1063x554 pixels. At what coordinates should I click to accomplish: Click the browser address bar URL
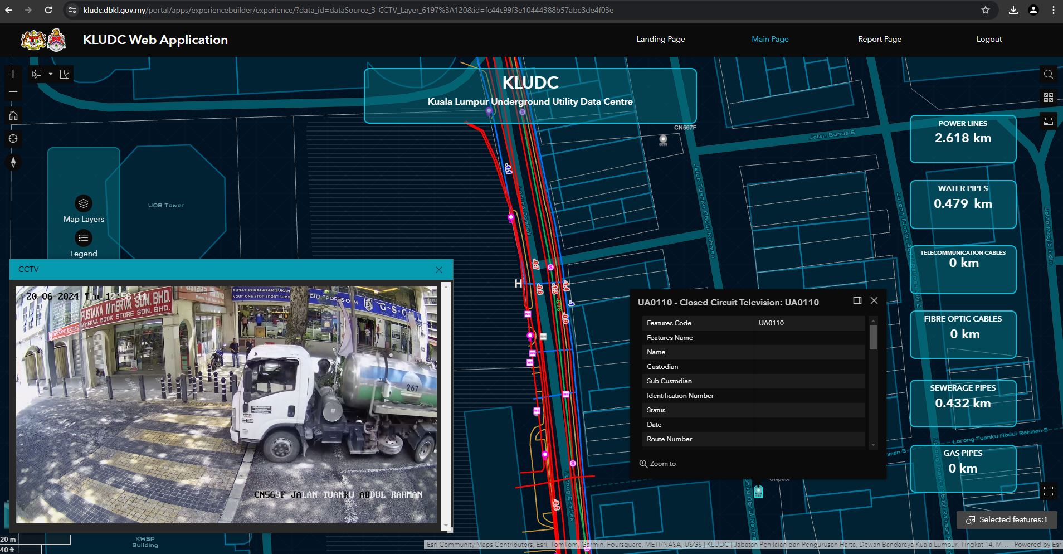(x=348, y=10)
